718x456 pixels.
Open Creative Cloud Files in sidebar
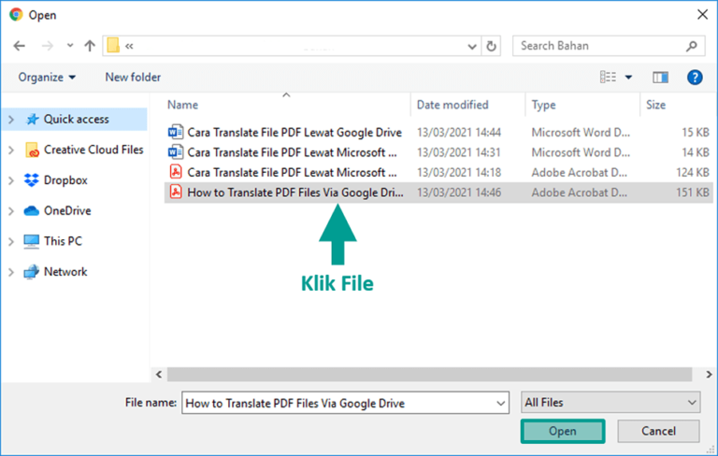(93, 150)
